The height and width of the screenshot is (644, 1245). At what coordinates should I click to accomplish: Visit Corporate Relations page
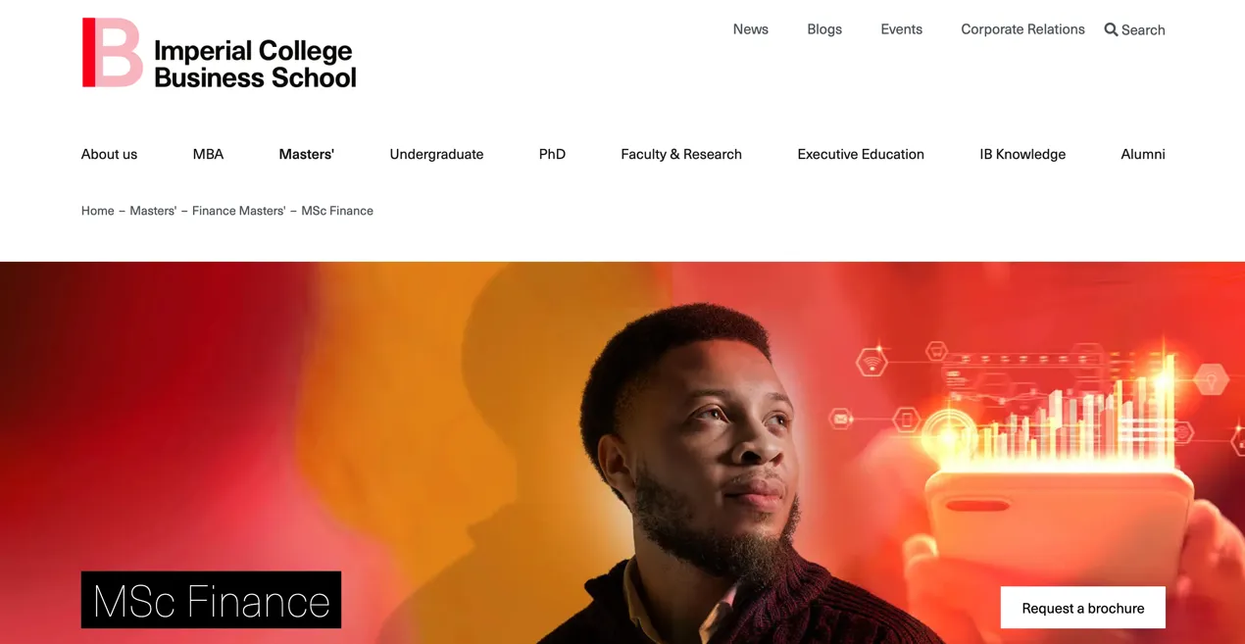point(1022,29)
